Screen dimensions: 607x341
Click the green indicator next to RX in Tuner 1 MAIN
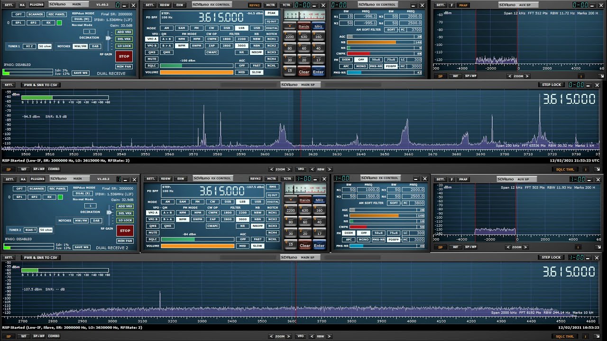(59, 22)
